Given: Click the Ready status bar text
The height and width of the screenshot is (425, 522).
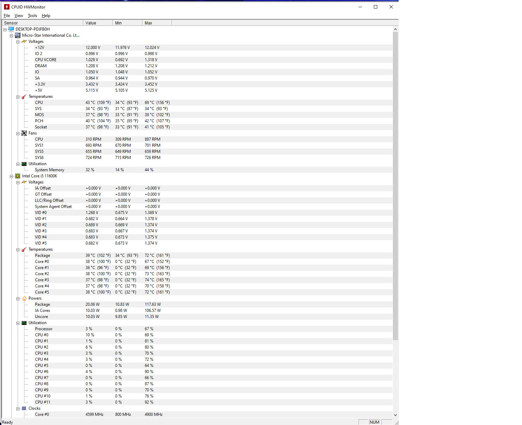Looking at the screenshot, I should tap(7, 422).
